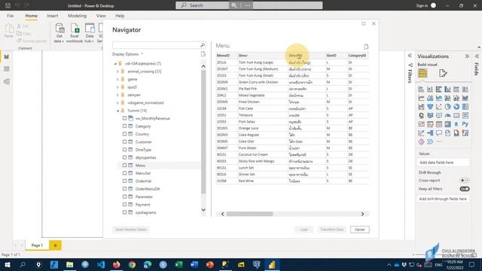Click the Add data fields here well
The height and width of the screenshot is (271, 482).
[443, 163]
